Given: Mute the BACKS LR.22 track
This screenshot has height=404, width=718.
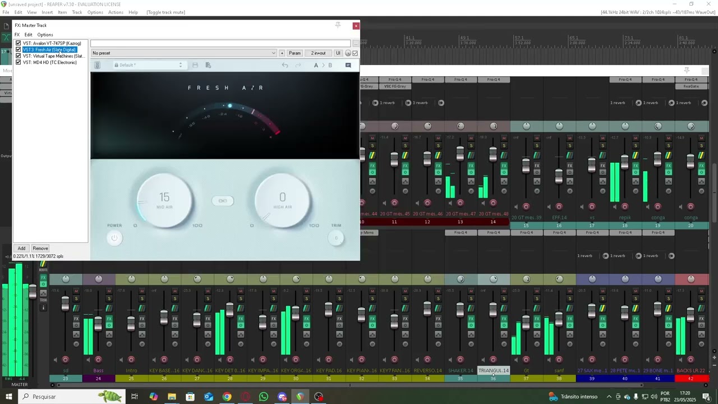Looking at the screenshot, I should 701,291.
